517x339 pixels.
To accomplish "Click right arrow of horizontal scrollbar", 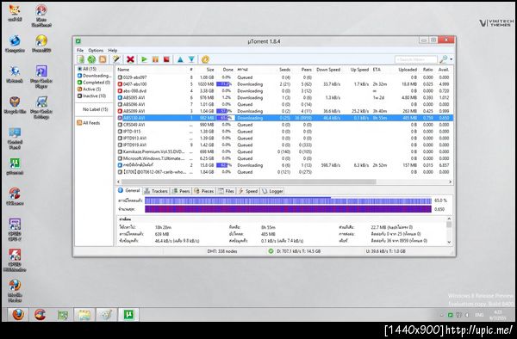I will point(450,182).
